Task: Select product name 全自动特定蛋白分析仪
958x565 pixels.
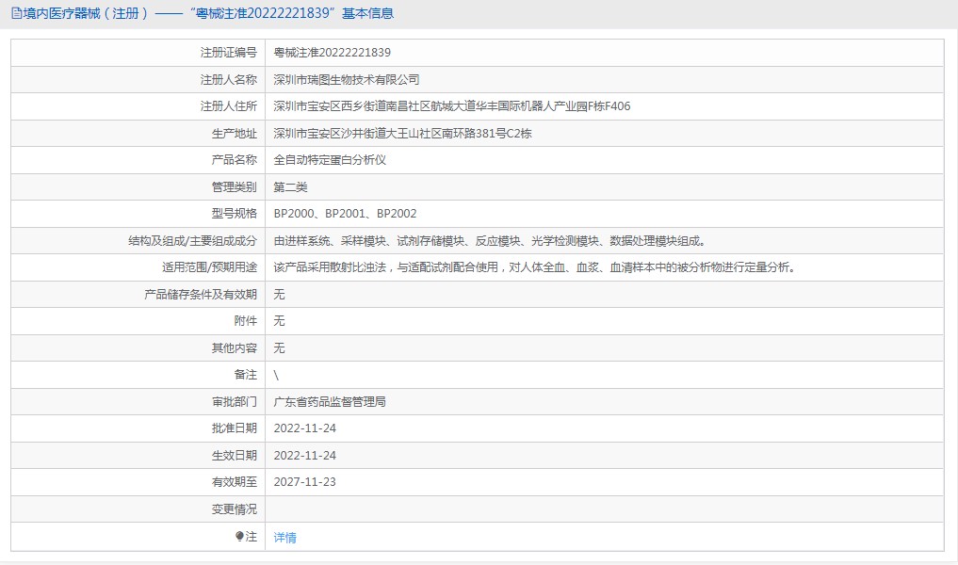Action: 330,160
